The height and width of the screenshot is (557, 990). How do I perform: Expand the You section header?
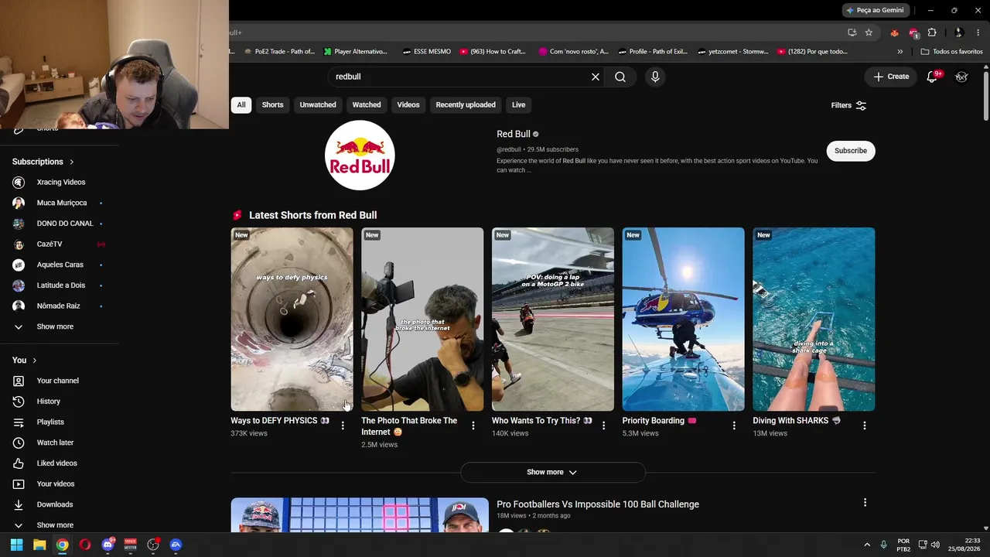pyautogui.click(x=25, y=361)
